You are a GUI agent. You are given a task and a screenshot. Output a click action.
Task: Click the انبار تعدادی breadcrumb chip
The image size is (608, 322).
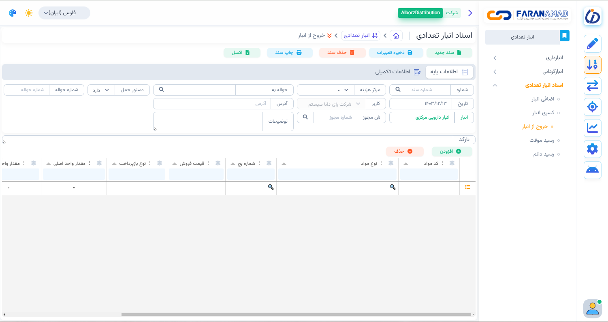point(361,36)
